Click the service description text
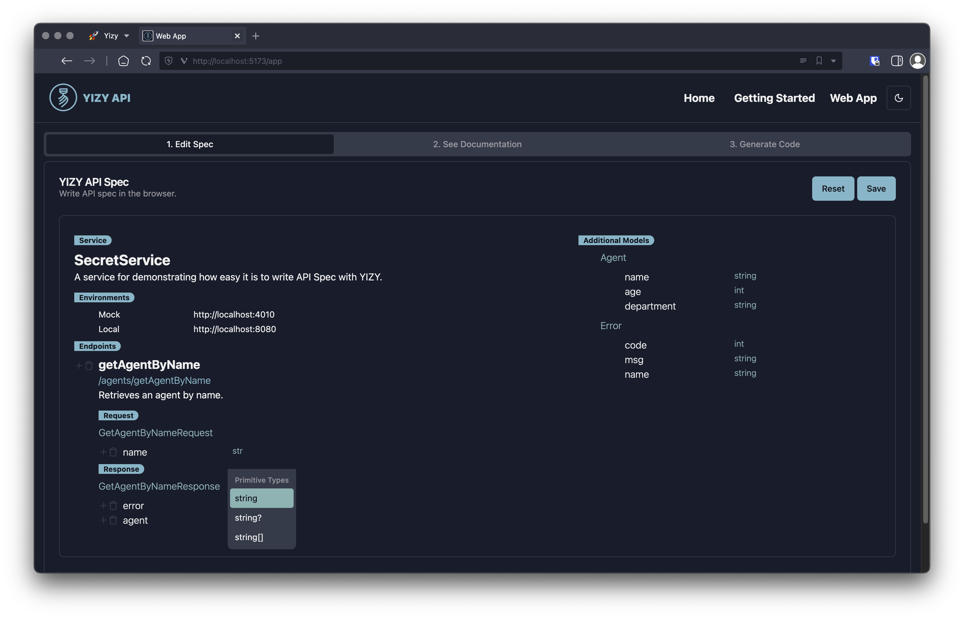The width and height of the screenshot is (964, 618). [x=228, y=277]
